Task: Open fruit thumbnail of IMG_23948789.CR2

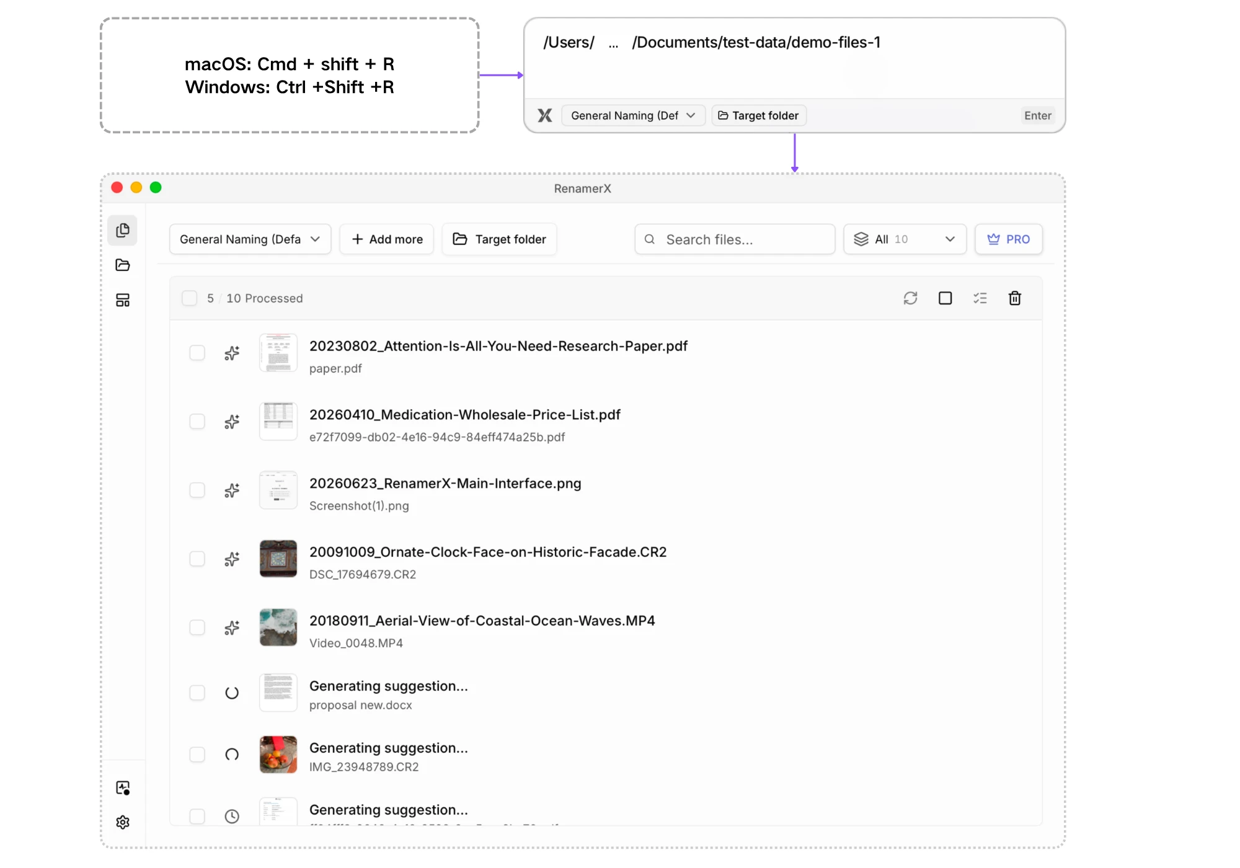Action: pyautogui.click(x=278, y=755)
